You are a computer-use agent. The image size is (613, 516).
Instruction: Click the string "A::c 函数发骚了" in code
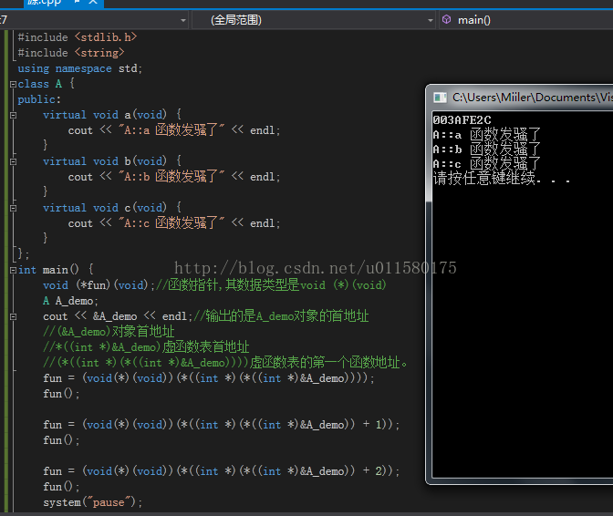pos(171,223)
